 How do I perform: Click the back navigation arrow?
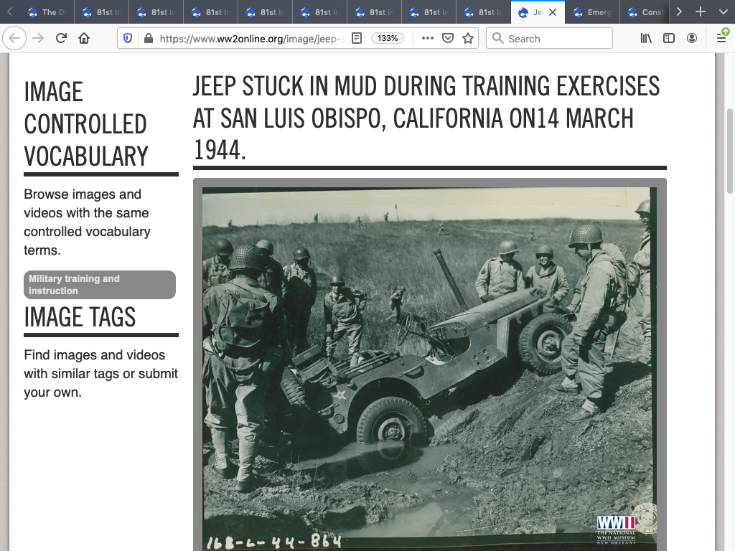[15, 39]
